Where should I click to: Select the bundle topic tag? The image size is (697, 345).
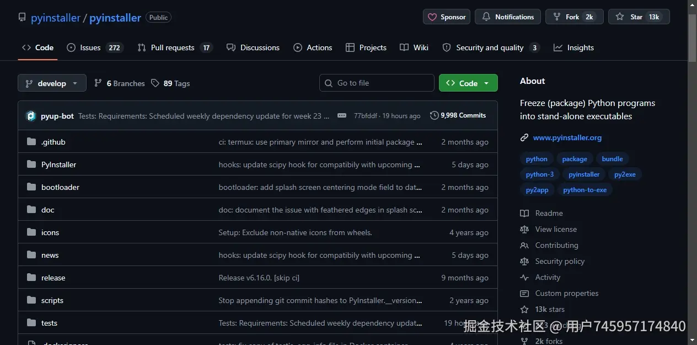[x=613, y=159]
